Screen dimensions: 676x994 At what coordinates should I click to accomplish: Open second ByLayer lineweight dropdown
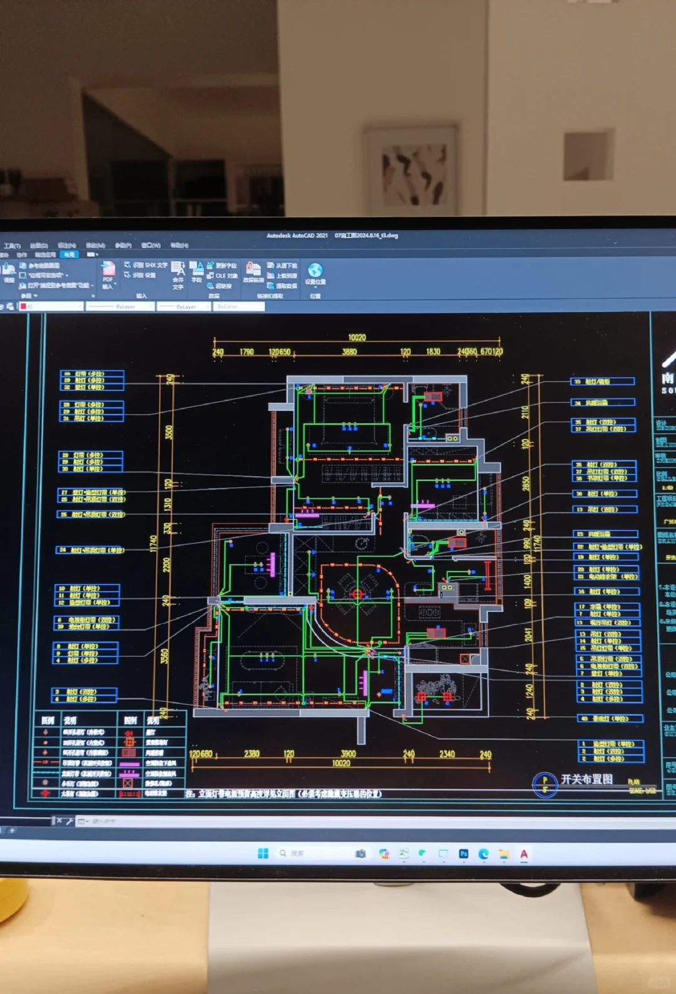tap(184, 306)
